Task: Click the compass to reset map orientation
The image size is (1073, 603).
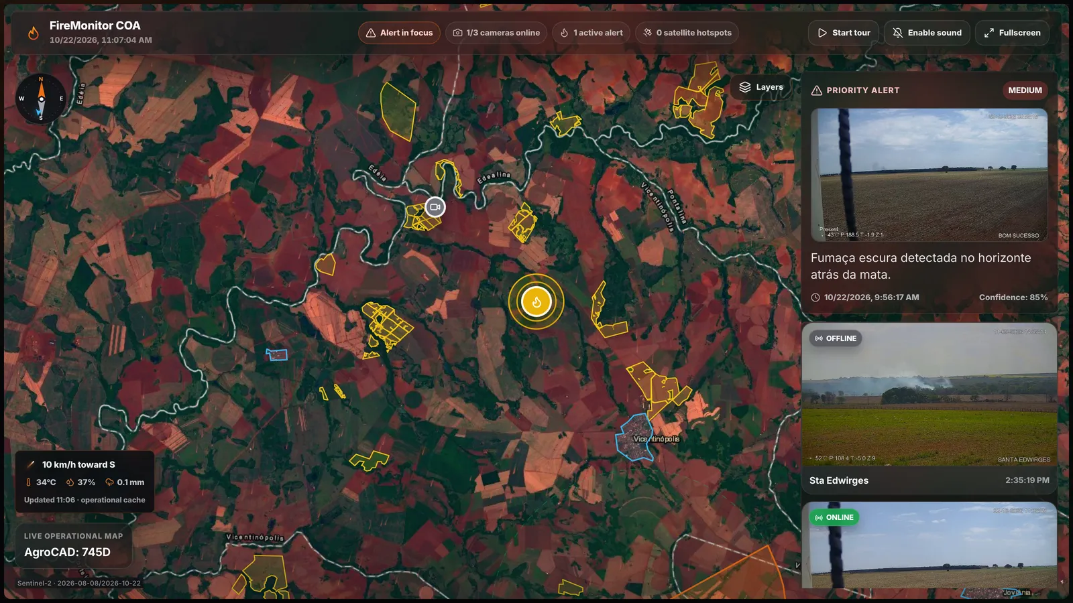Action: pyautogui.click(x=41, y=98)
